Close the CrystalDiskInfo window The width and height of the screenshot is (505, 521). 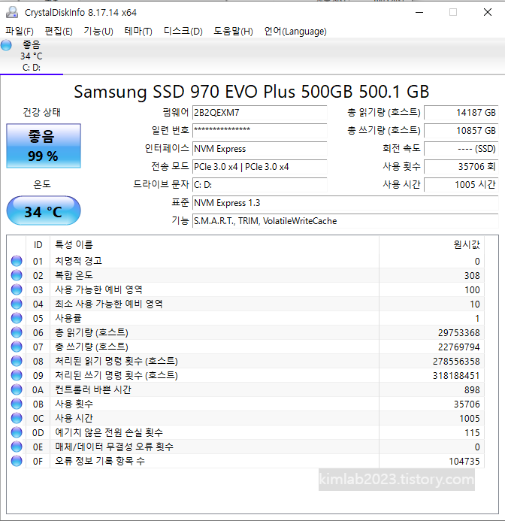(488, 13)
